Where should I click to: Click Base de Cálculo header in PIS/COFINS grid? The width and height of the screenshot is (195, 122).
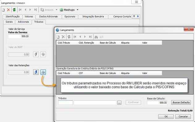(109, 73)
